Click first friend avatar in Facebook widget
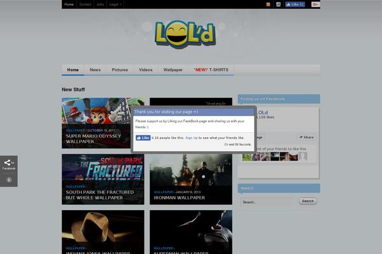Viewport: 382px width, 254px height. [246, 156]
